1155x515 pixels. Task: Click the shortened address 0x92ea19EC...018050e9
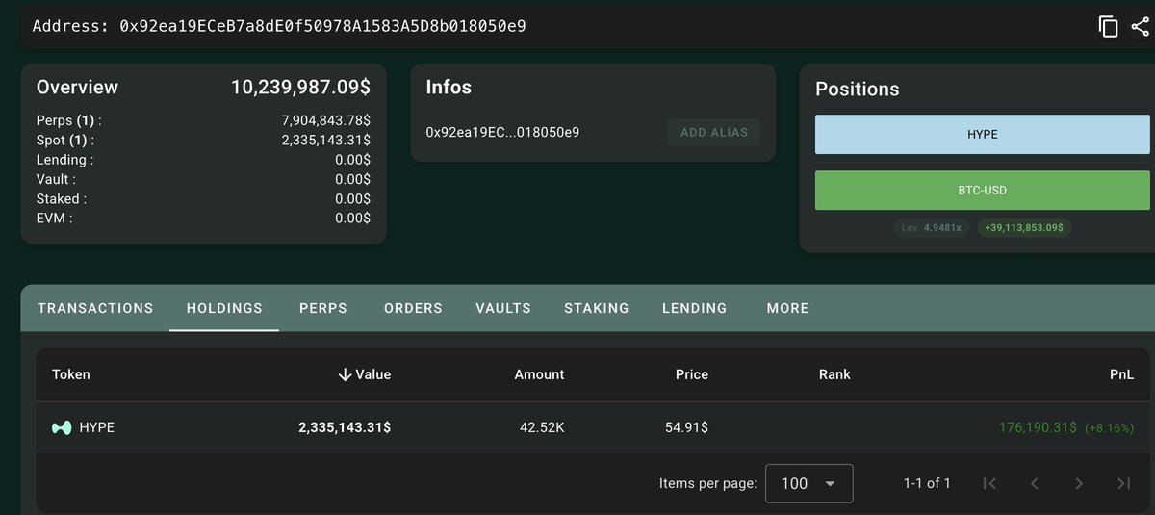(502, 132)
